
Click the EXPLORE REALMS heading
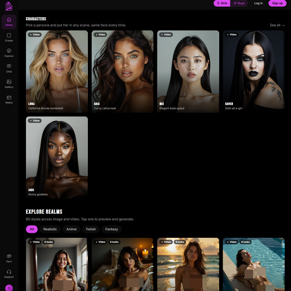tap(44, 212)
